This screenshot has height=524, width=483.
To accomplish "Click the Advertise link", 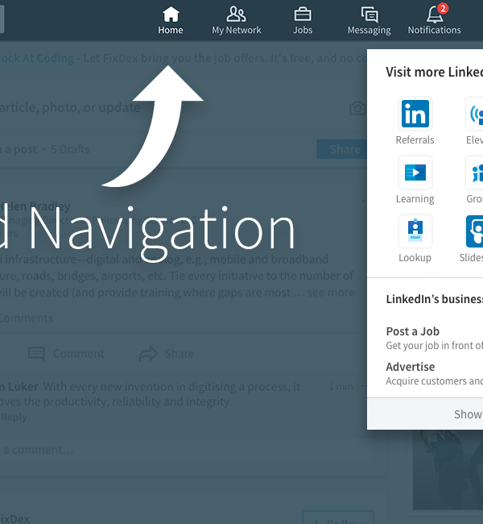I will pos(411,367).
